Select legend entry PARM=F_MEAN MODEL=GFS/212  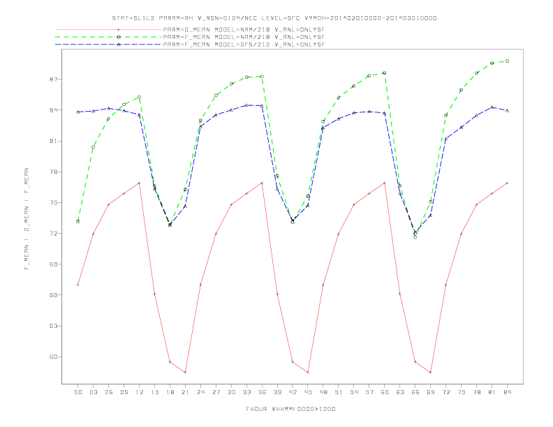[x=244, y=45]
